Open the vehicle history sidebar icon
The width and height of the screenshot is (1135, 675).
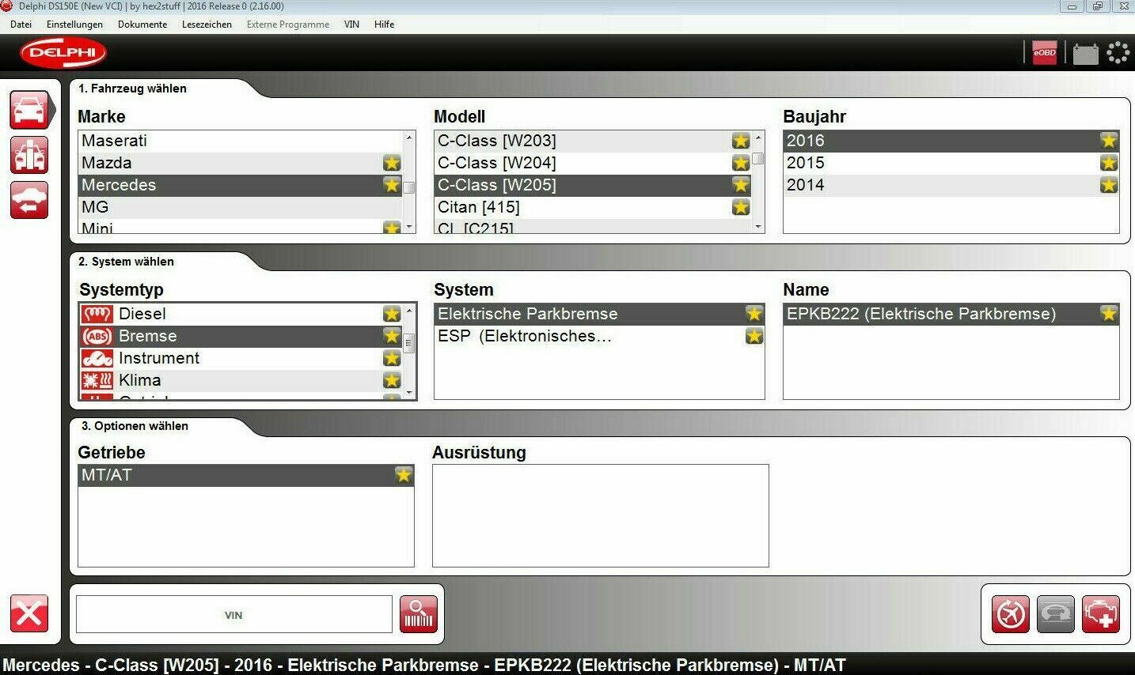tap(29, 200)
